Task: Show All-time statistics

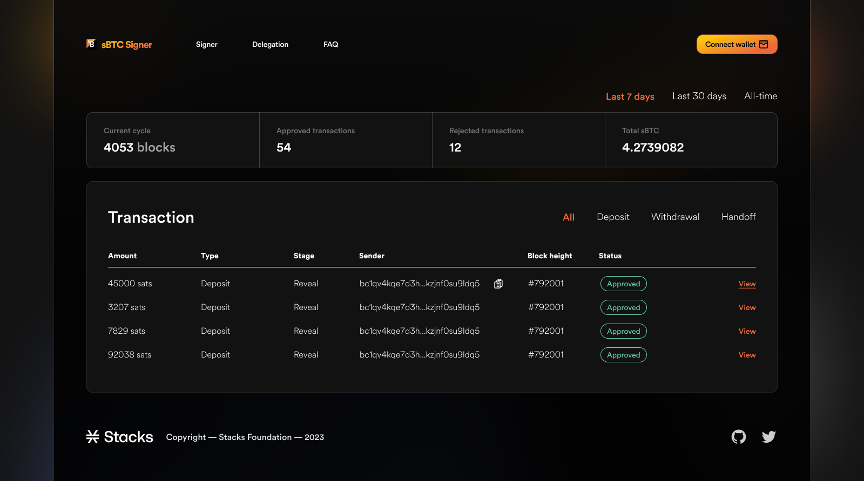Action: pos(760,96)
